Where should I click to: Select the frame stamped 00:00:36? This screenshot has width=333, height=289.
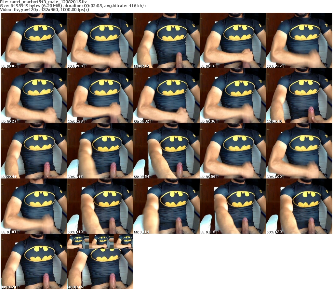coord(233,96)
